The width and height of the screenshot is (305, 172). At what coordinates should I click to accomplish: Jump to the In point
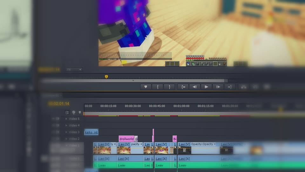click(183, 87)
